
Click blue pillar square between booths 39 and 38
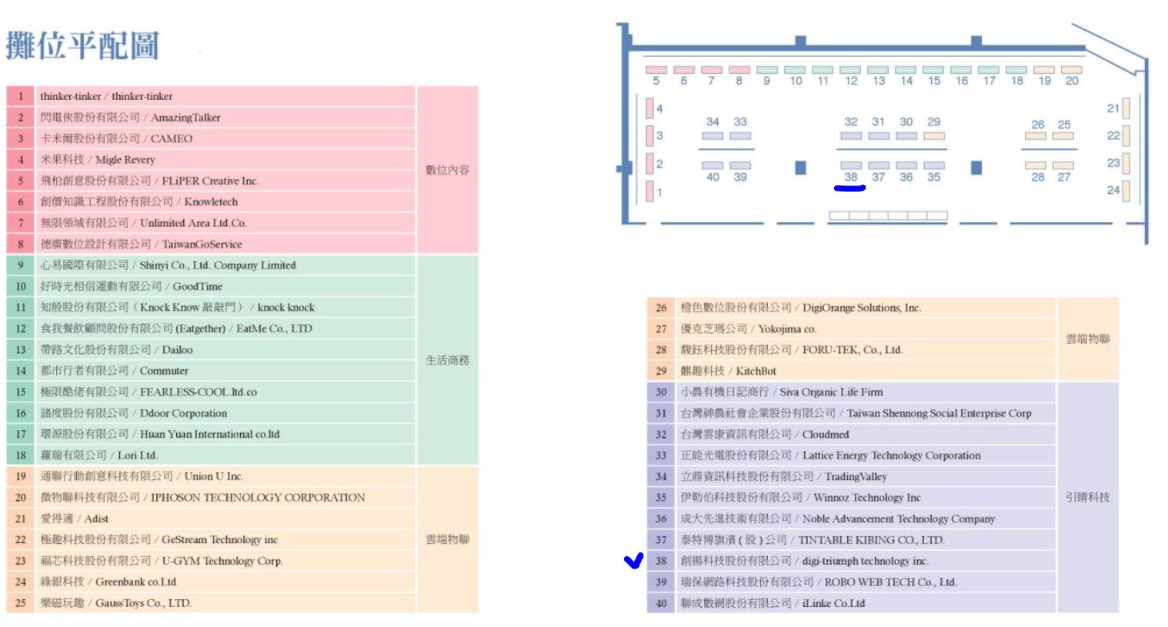coord(800,168)
